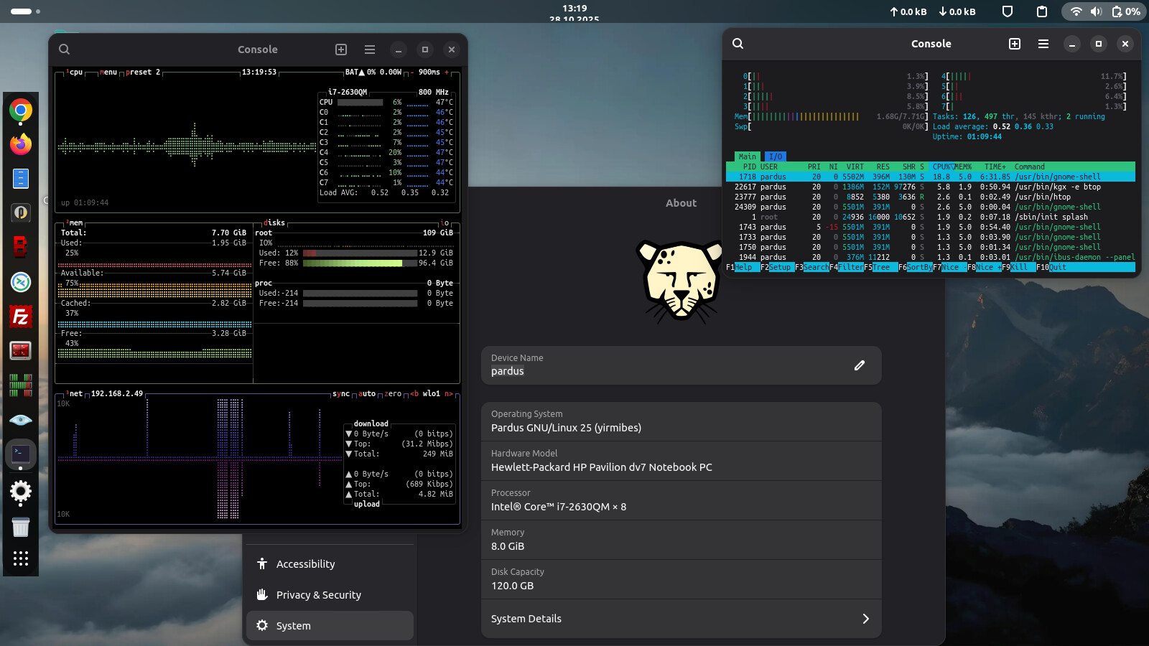Select Accessibility in settings sidebar
The height and width of the screenshot is (646, 1149).
pyautogui.click(x=306, y=564)
